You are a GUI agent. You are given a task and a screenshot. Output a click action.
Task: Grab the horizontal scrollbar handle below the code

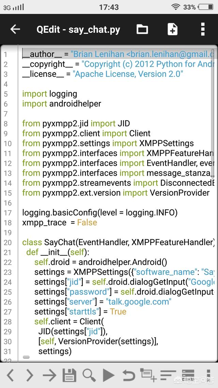(x=26, y=357)
